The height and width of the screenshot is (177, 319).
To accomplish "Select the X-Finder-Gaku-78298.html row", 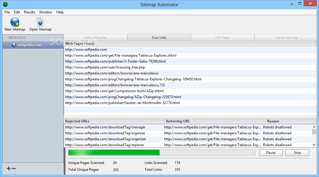I will (x=190, y=61).
